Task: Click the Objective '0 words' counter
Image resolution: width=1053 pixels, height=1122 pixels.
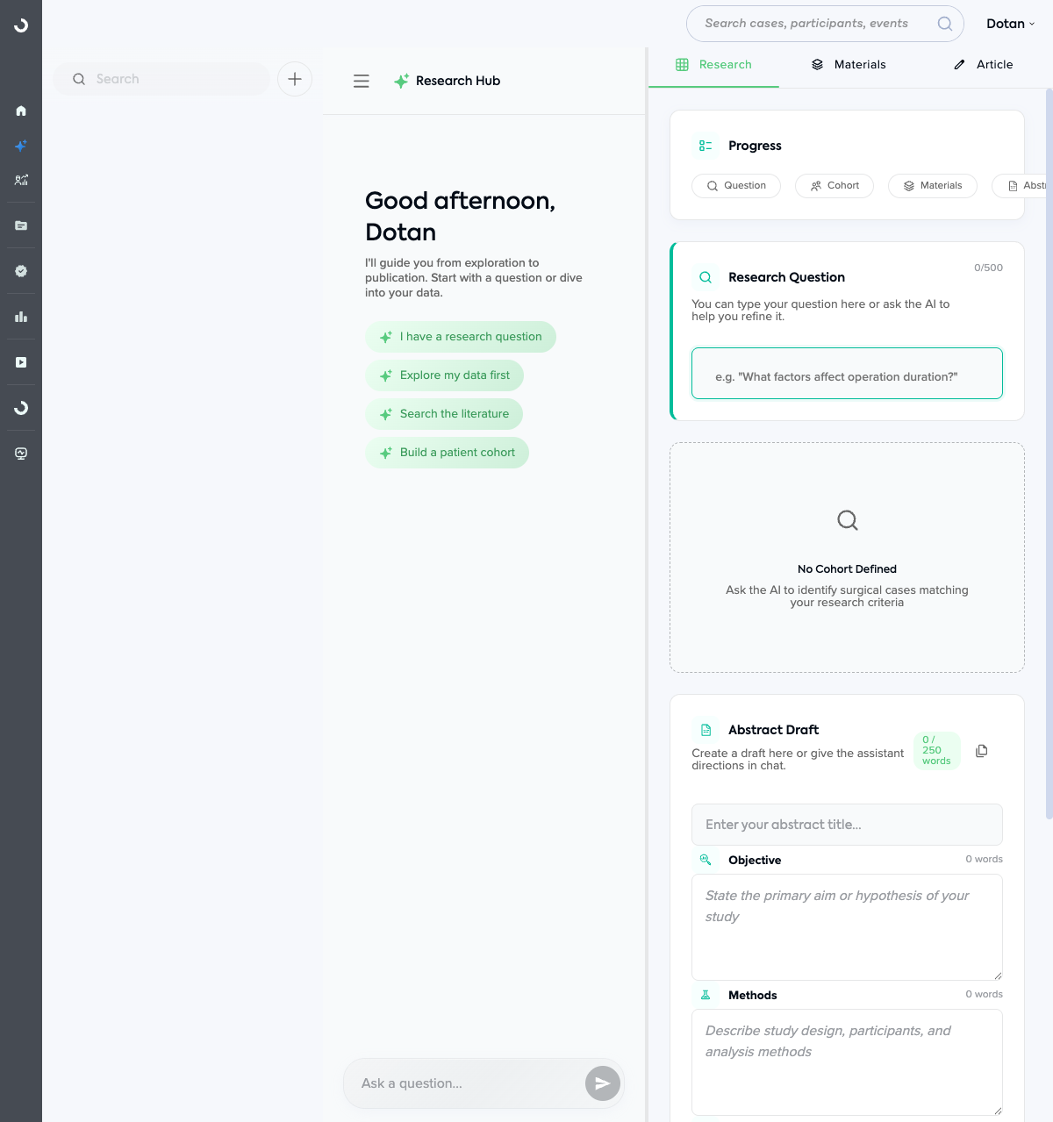Action: pos(984,859)
